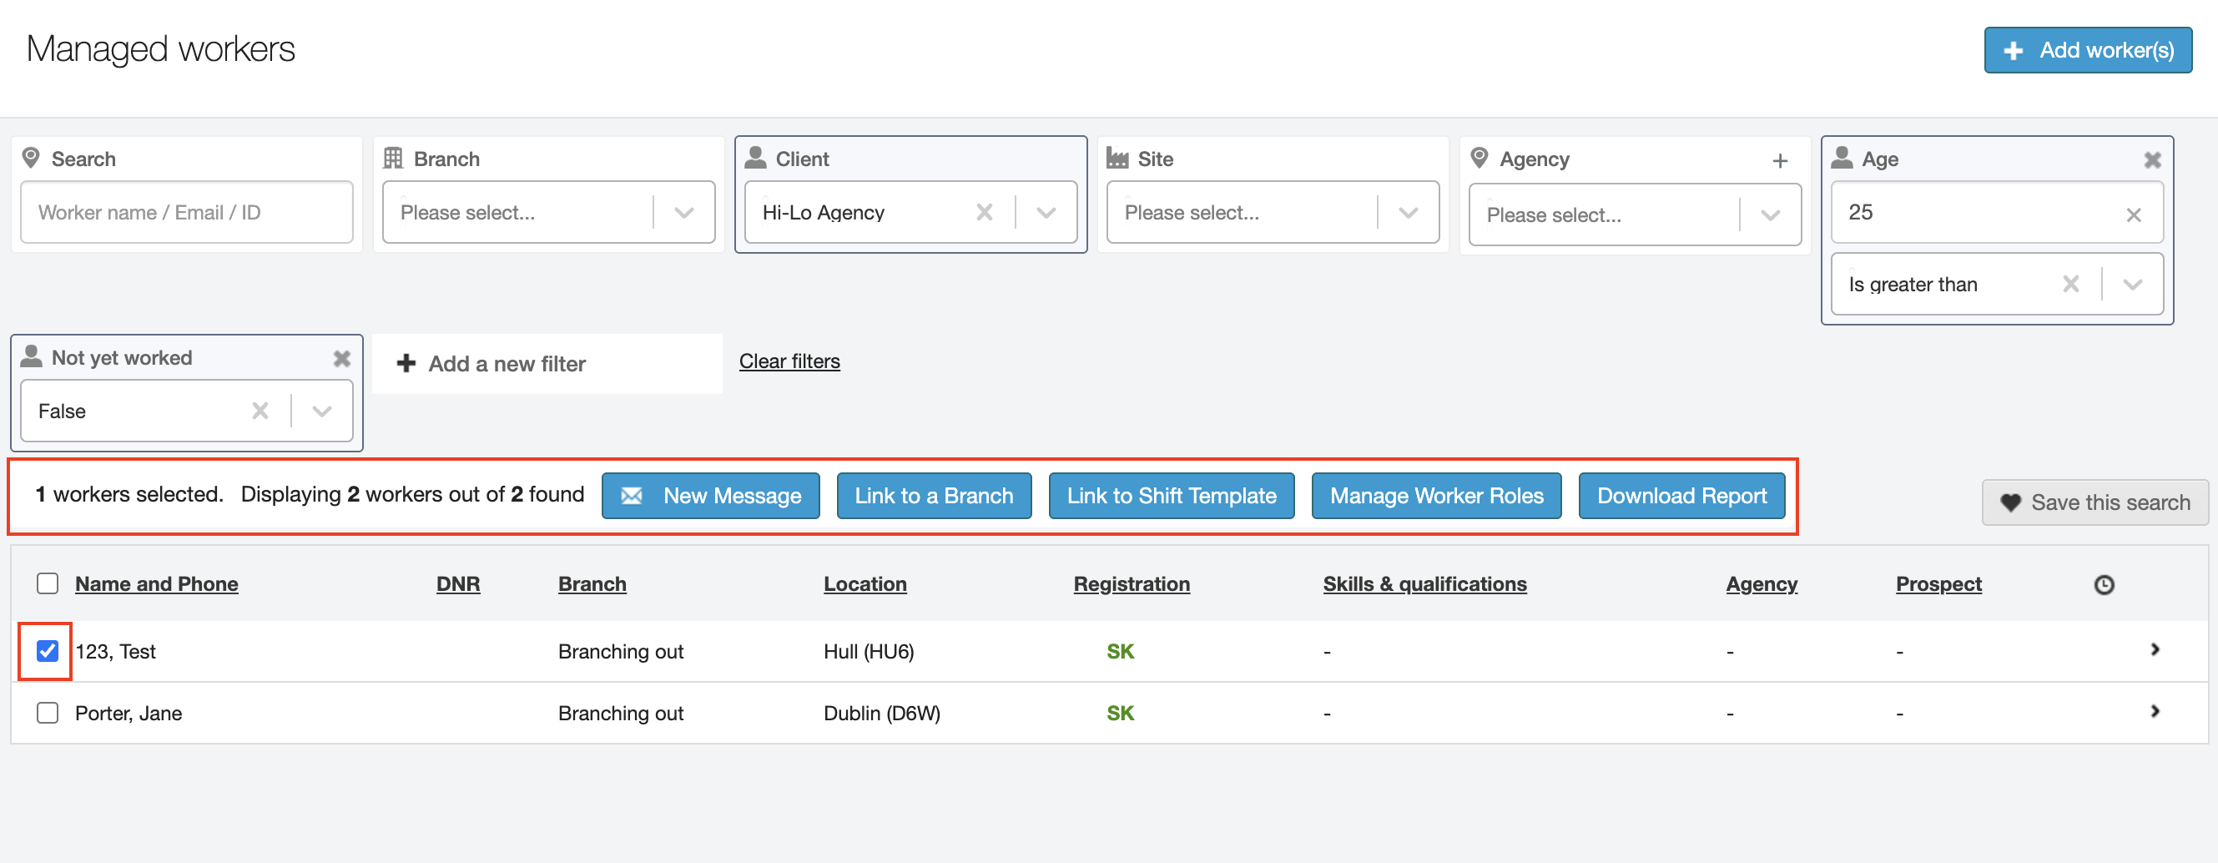Viewport: 2218px width, 863px height.
Task: Toggle the select-all workers checkbox
Action: coord(48,584)
